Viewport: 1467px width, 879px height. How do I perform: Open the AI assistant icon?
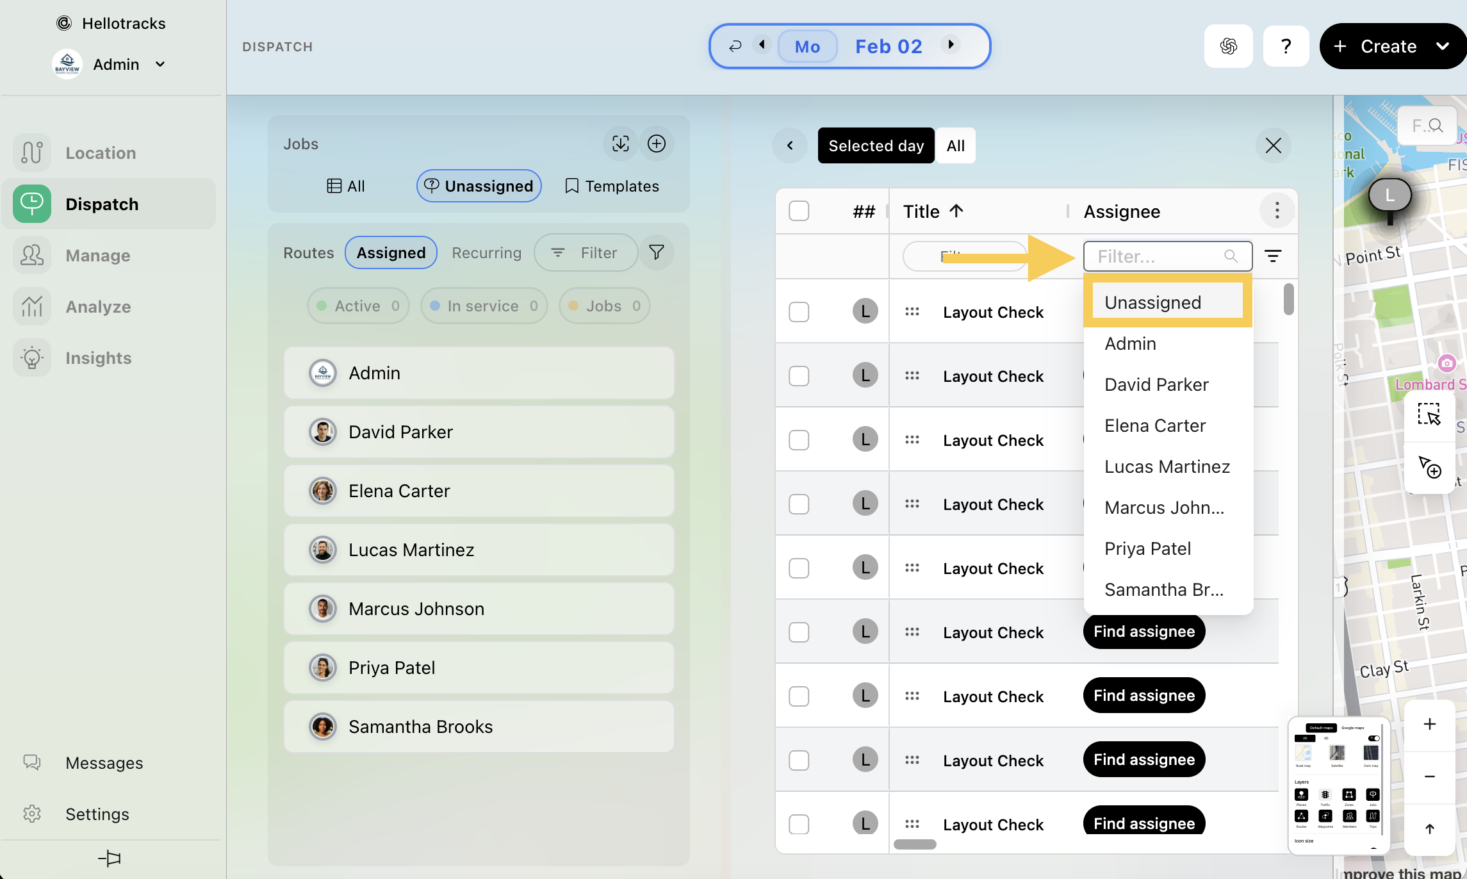coord(1228,46)
